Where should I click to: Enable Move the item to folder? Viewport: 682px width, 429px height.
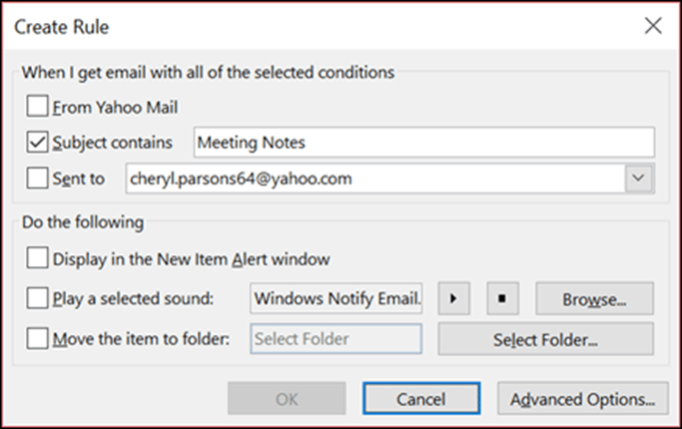(37, 338)
